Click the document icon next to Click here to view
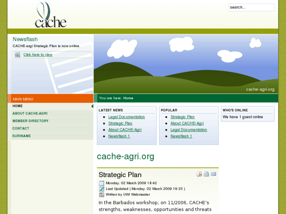The image size is (286, 214). (17, 55)
